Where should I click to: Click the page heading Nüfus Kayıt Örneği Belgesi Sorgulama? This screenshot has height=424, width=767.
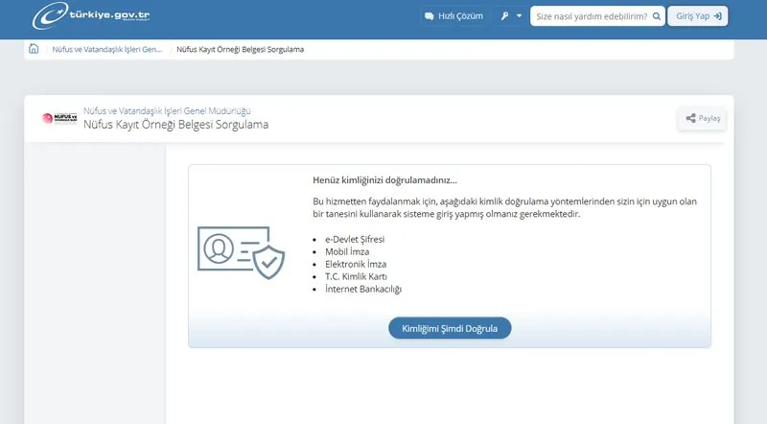(175, 125)
